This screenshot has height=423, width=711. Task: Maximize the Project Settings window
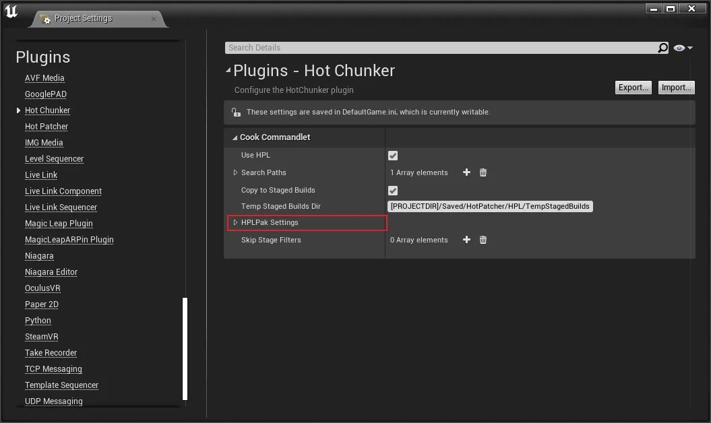670,9
